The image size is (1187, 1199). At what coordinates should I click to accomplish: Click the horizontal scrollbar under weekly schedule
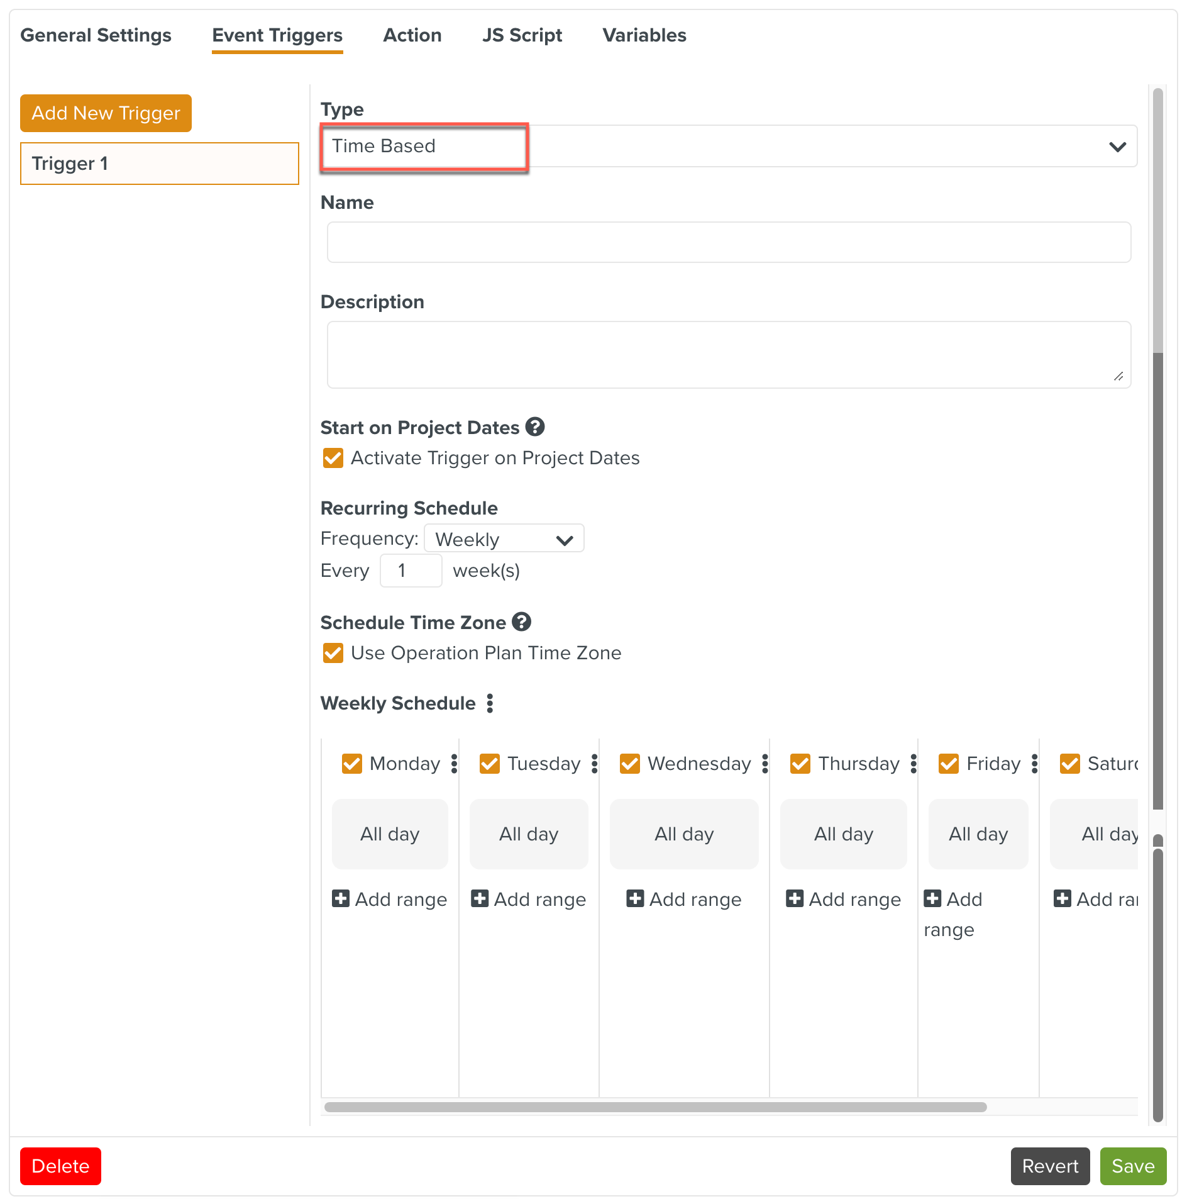point(655,1107)
